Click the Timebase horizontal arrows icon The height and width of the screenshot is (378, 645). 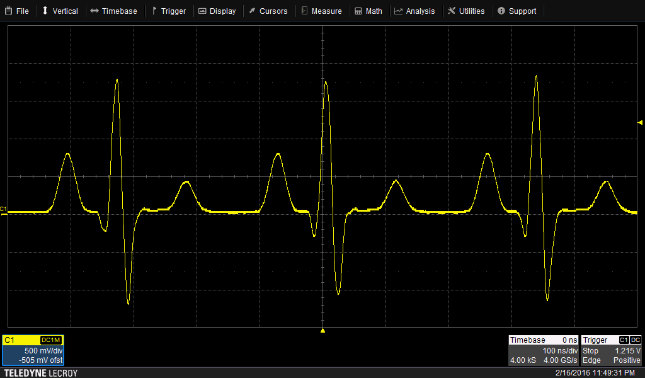[x=94, y=11]
